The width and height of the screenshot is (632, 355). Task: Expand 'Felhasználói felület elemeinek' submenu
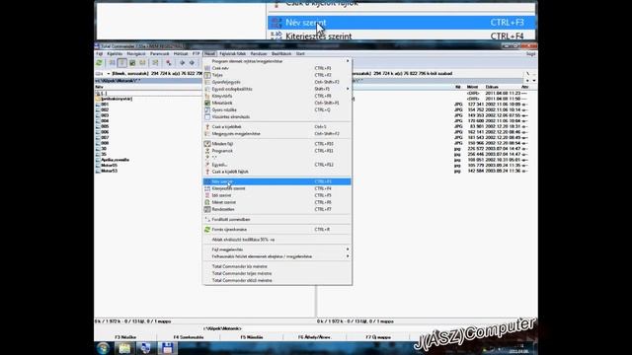point(276,256)
